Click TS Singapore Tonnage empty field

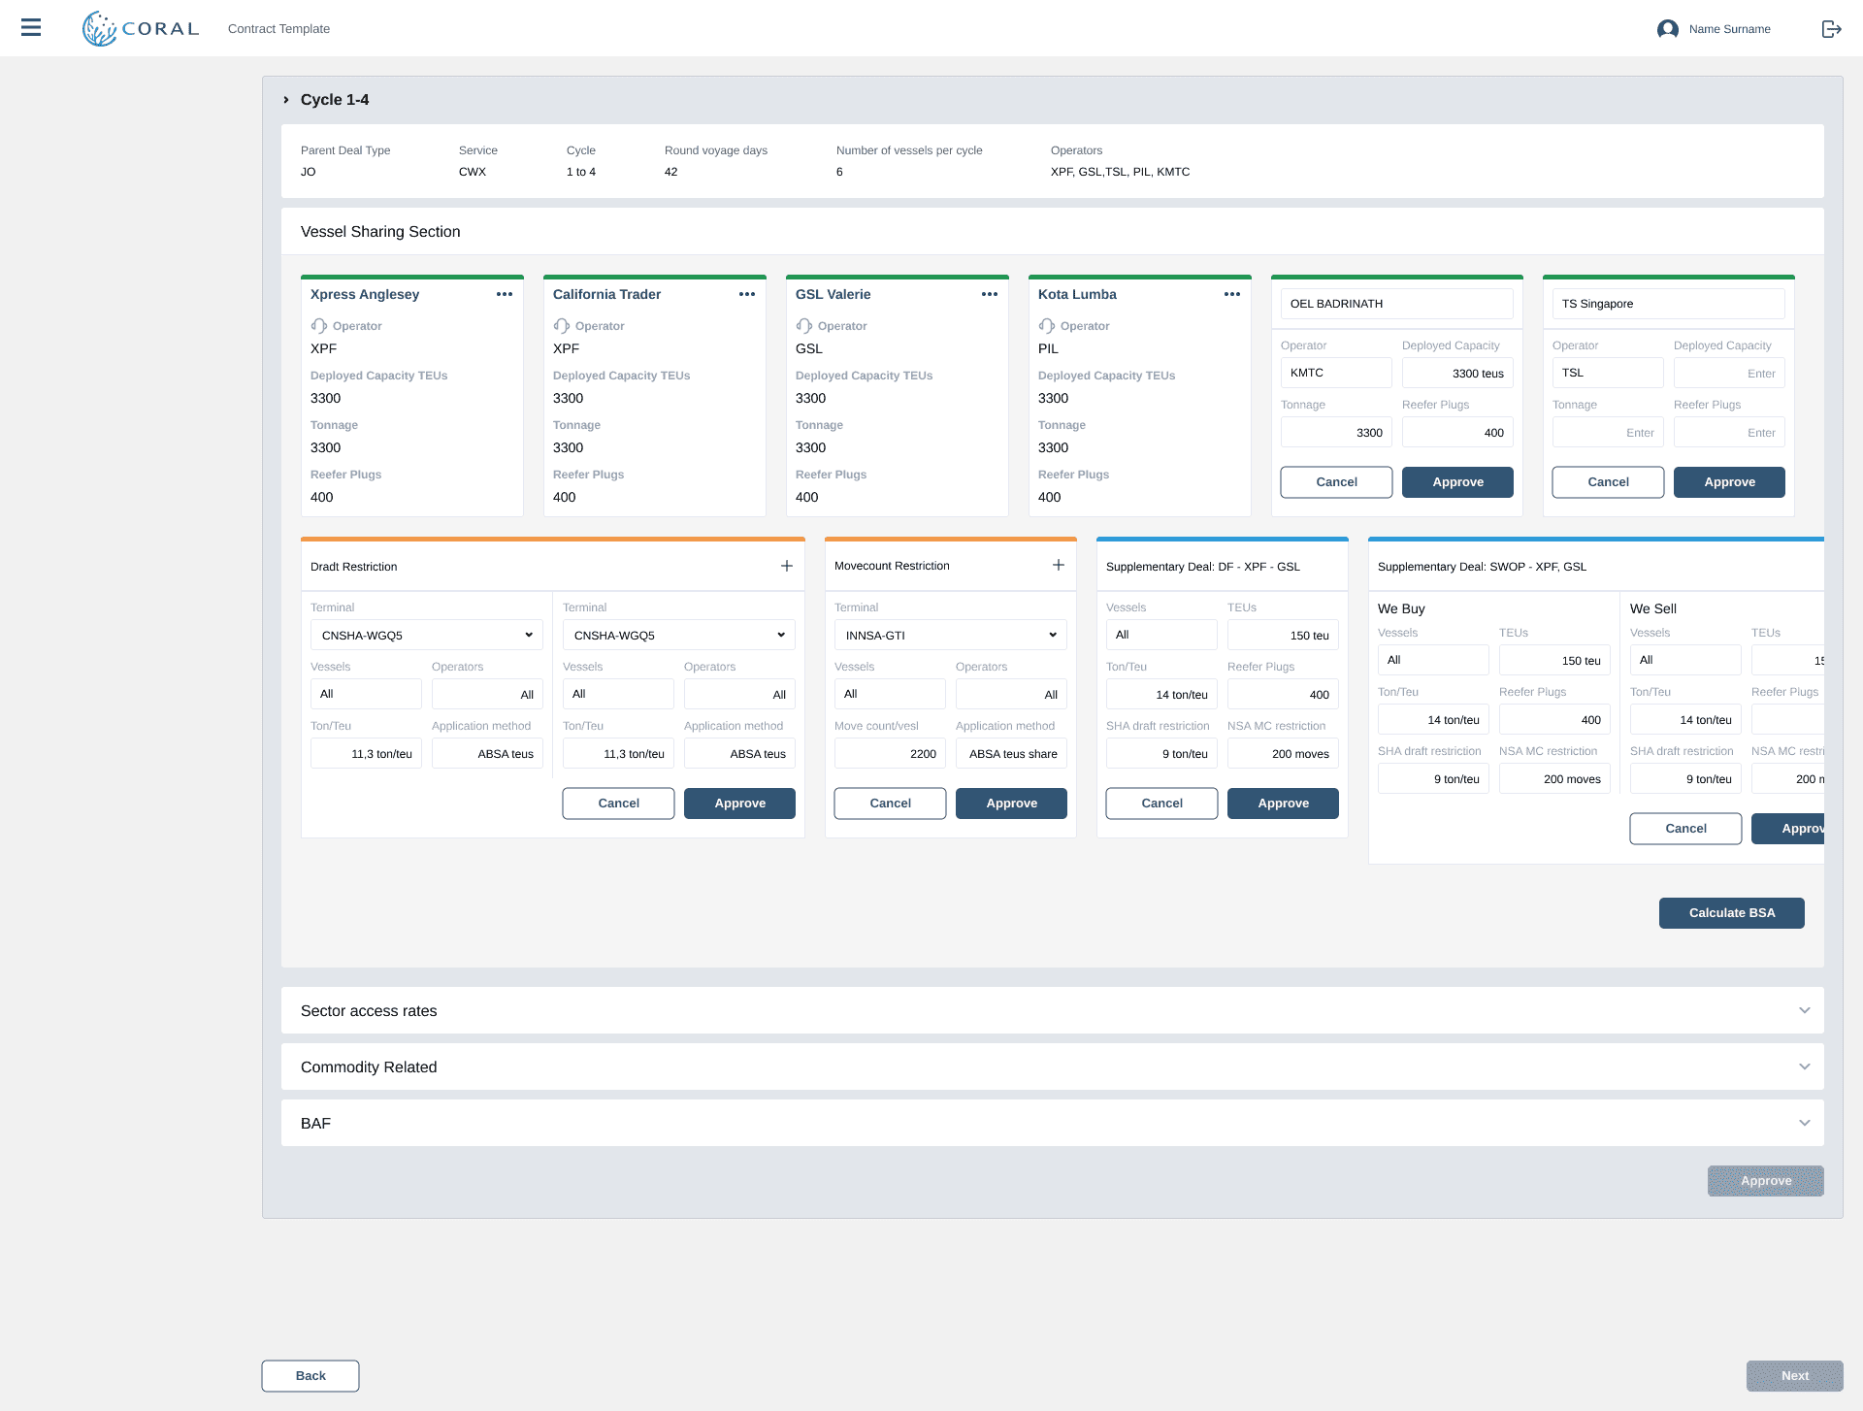(x=1608, y=432)
